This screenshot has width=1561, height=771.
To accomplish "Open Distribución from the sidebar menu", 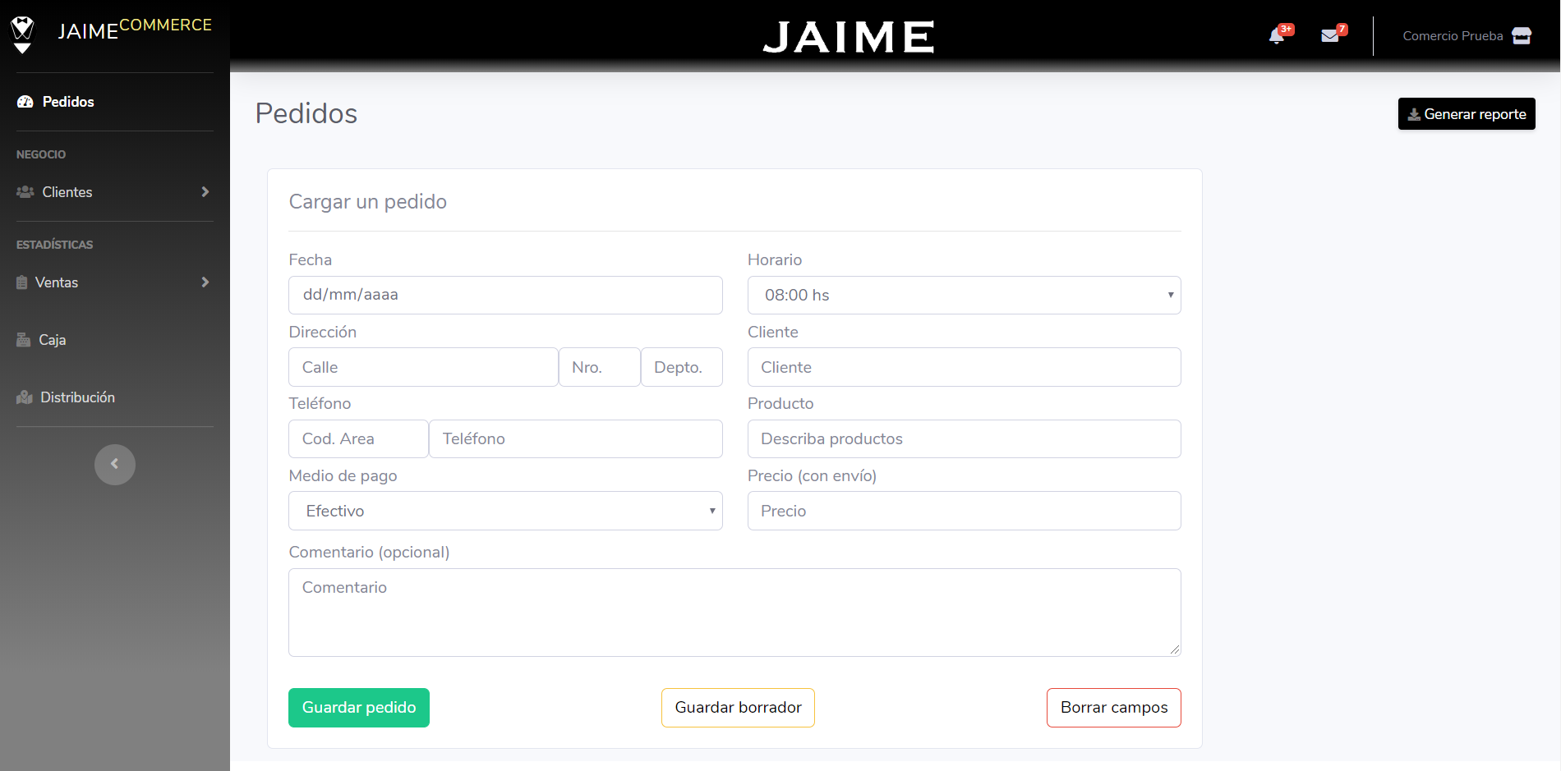I will tap(77, 397).
